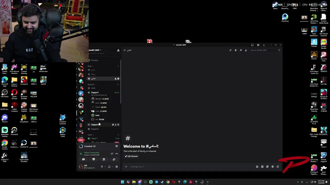Toggle headphone deafen
330x185 pixels.
click(109, 167)
